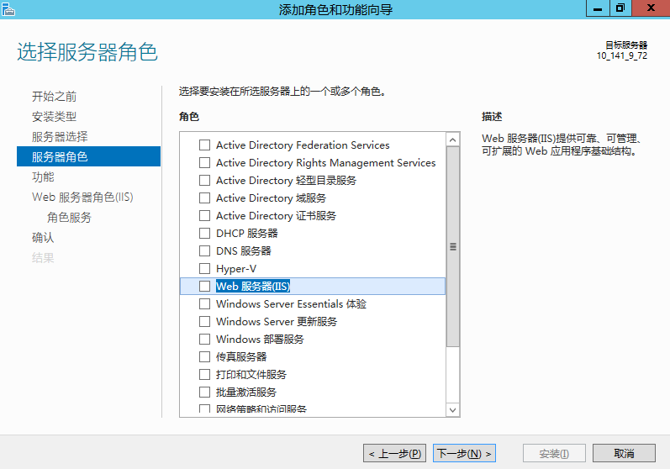The width and height of the screenshot is (670, 469).
Task: Open the 安装类型 step in sidebar
Action: 54,117
